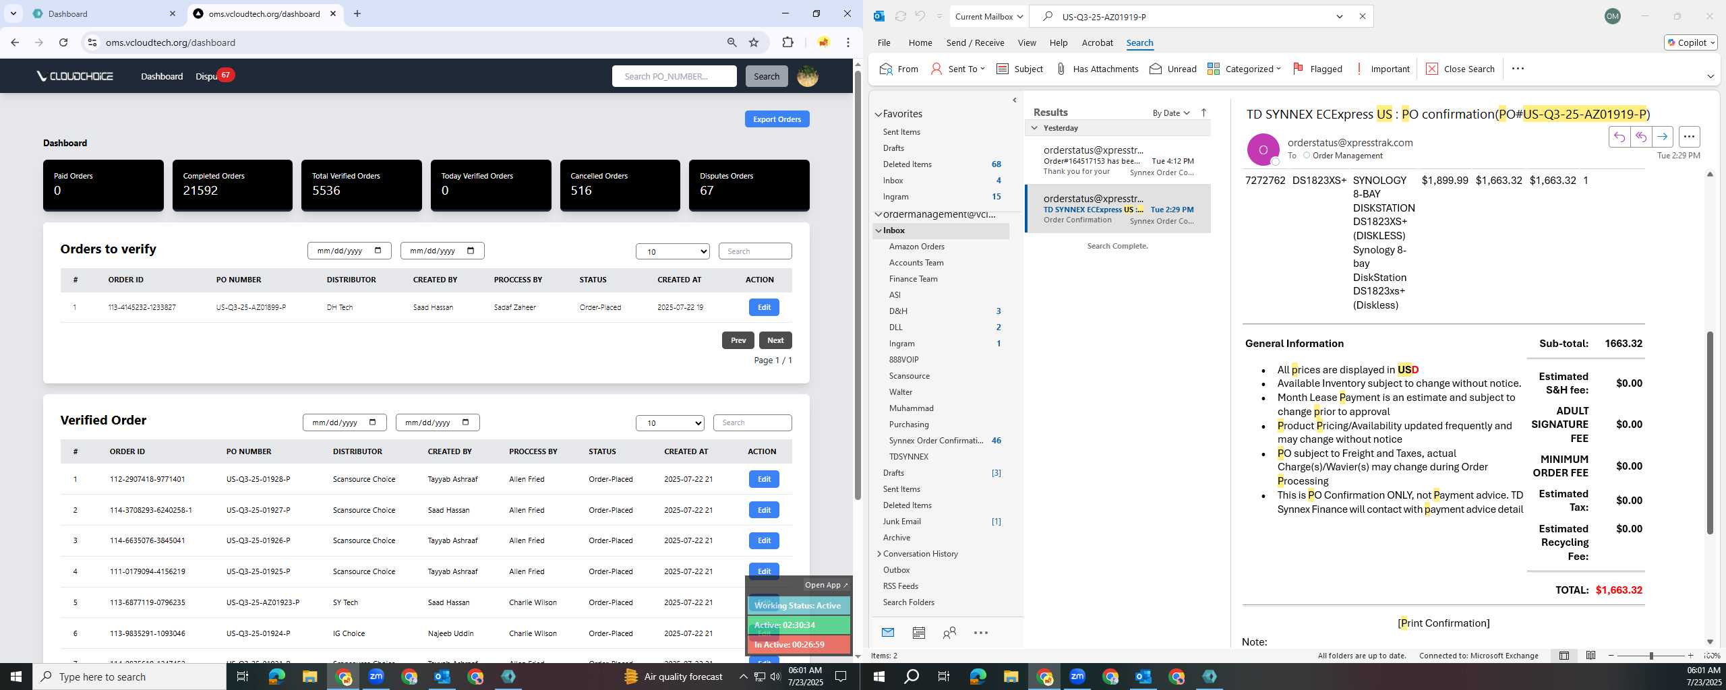Filter search by Important
1726x690 pixels.
[1381, 69]
